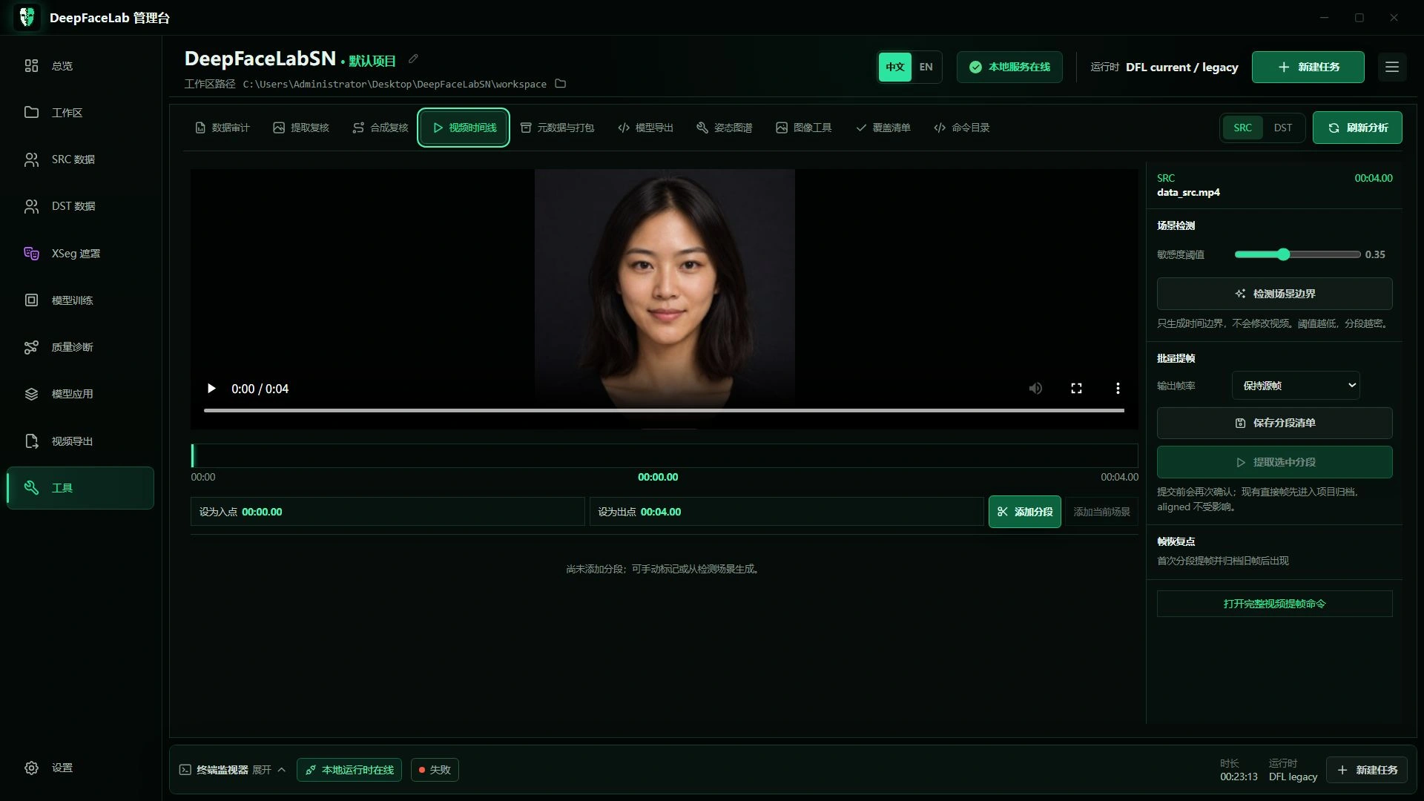Open video player more options menu
The width and height of the screenshot is (1424, 801).
point(1118,389)
